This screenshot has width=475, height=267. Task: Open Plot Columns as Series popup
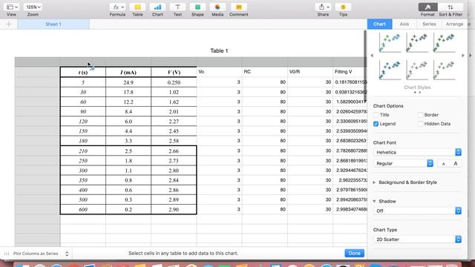click(36, 254)
